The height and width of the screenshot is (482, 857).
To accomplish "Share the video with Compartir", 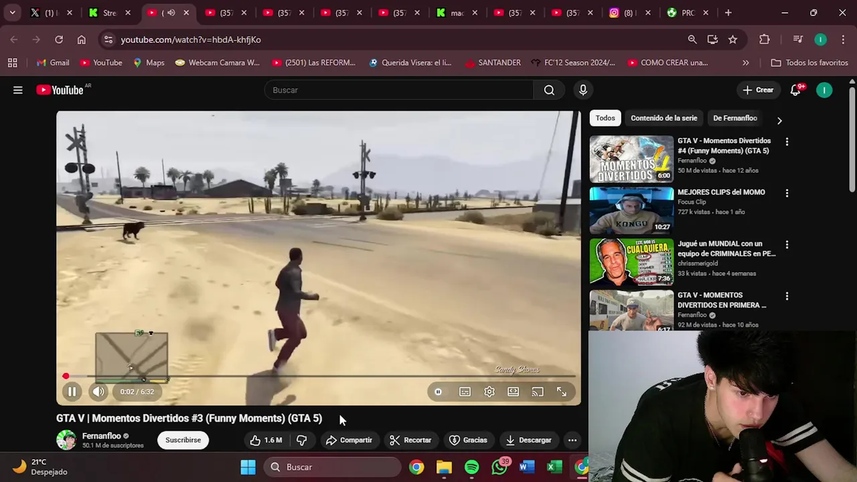I will (x=348, y=440).
